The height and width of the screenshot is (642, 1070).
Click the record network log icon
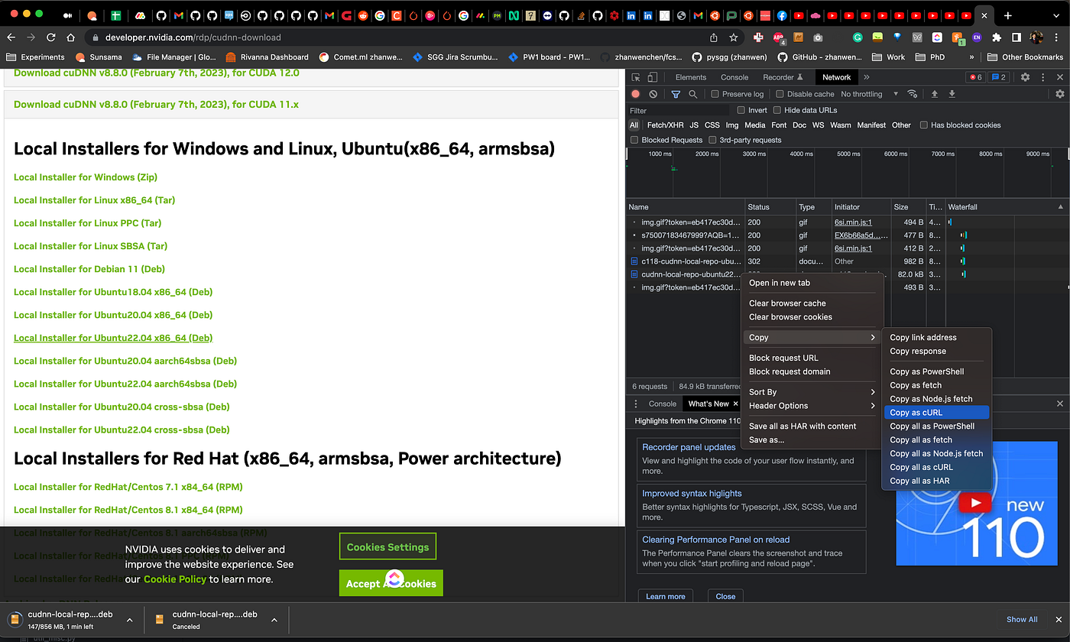[x=635, y=94]
